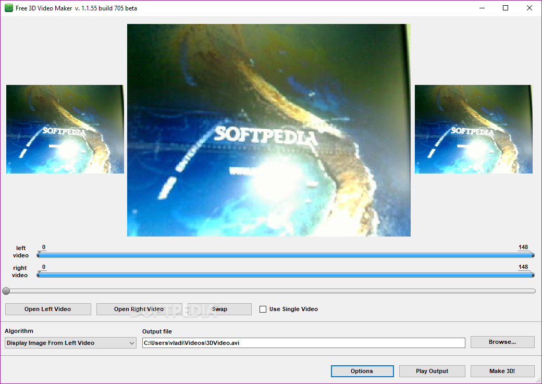542x384 pixels.
Task: Maximize the application window
Action: click(506, 8)
